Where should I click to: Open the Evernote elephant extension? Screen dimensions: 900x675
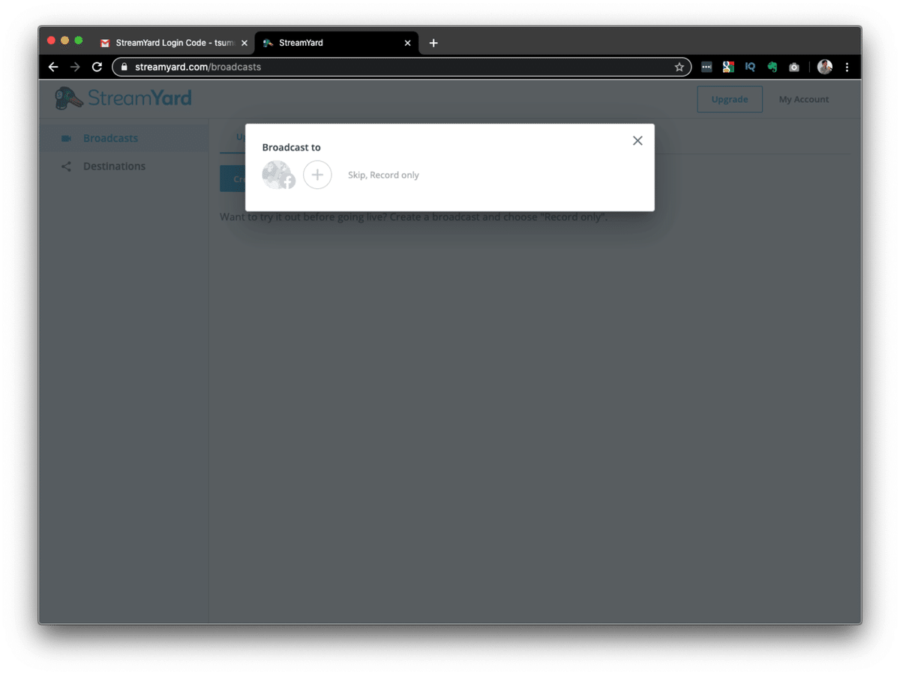coord(772,67)
